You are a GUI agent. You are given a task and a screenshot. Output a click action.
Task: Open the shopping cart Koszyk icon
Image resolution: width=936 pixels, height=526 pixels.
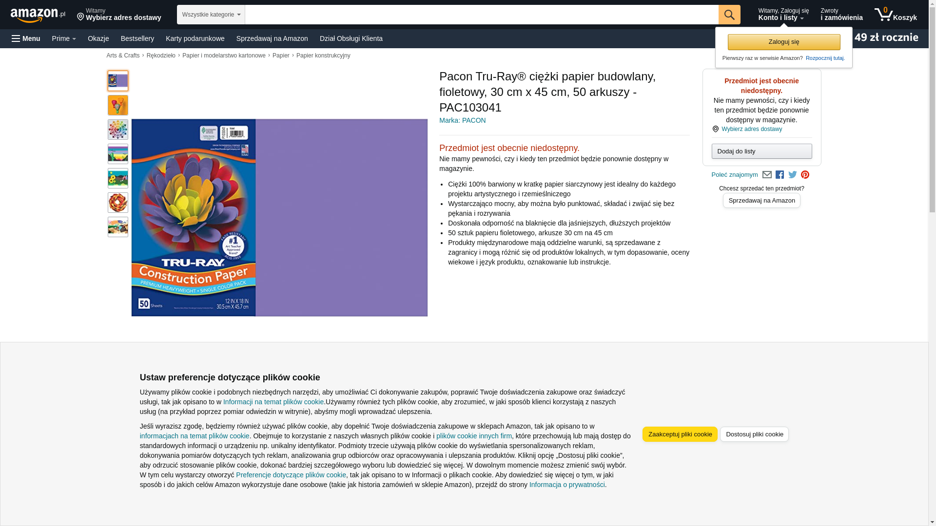click(x=896, y=15)
